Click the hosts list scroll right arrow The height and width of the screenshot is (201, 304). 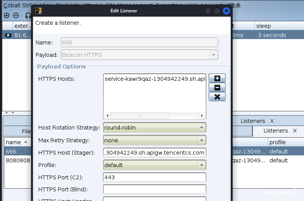(202, 116)
